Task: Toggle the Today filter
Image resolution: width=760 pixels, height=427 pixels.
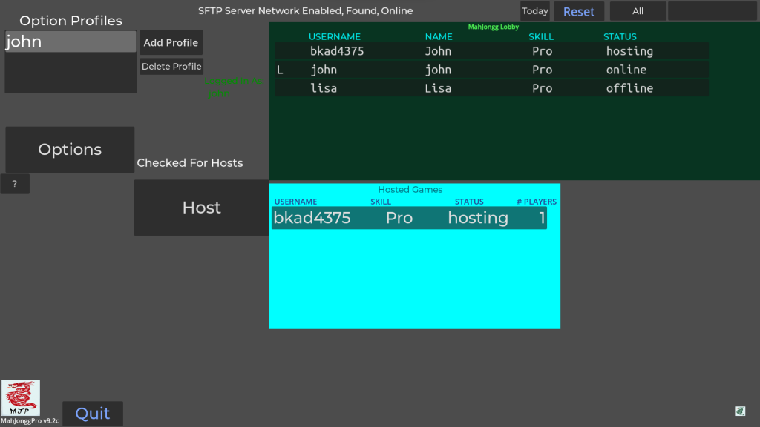Action: click(x=534, y=11)
